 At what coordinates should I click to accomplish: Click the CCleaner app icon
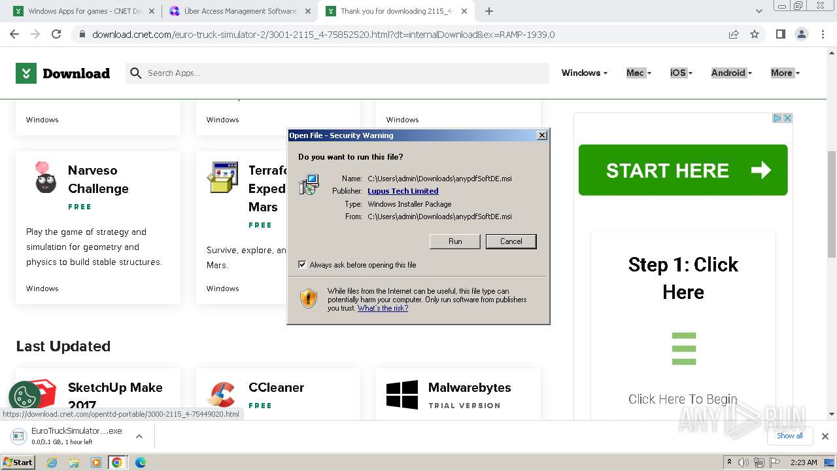[222, 395]
